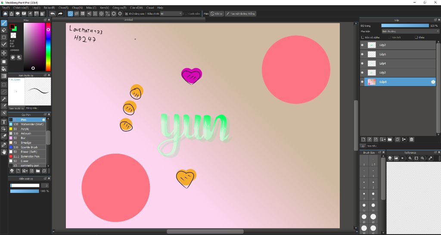Select the Bucket fill tool
The height and width of the screenshot is (235, 441).
coord(4,69)
